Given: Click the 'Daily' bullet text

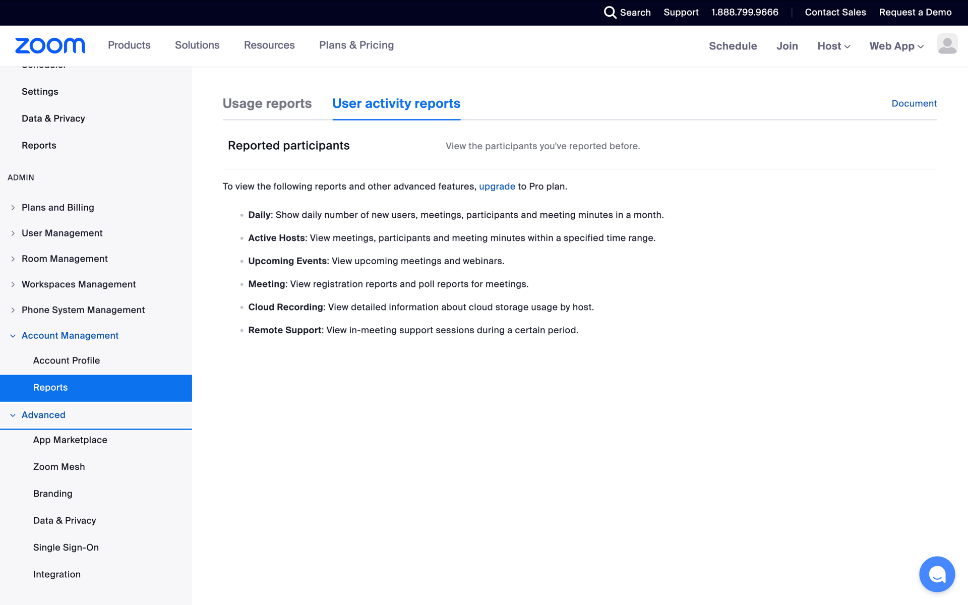Looking at the screenshot, I should (259, 215).
